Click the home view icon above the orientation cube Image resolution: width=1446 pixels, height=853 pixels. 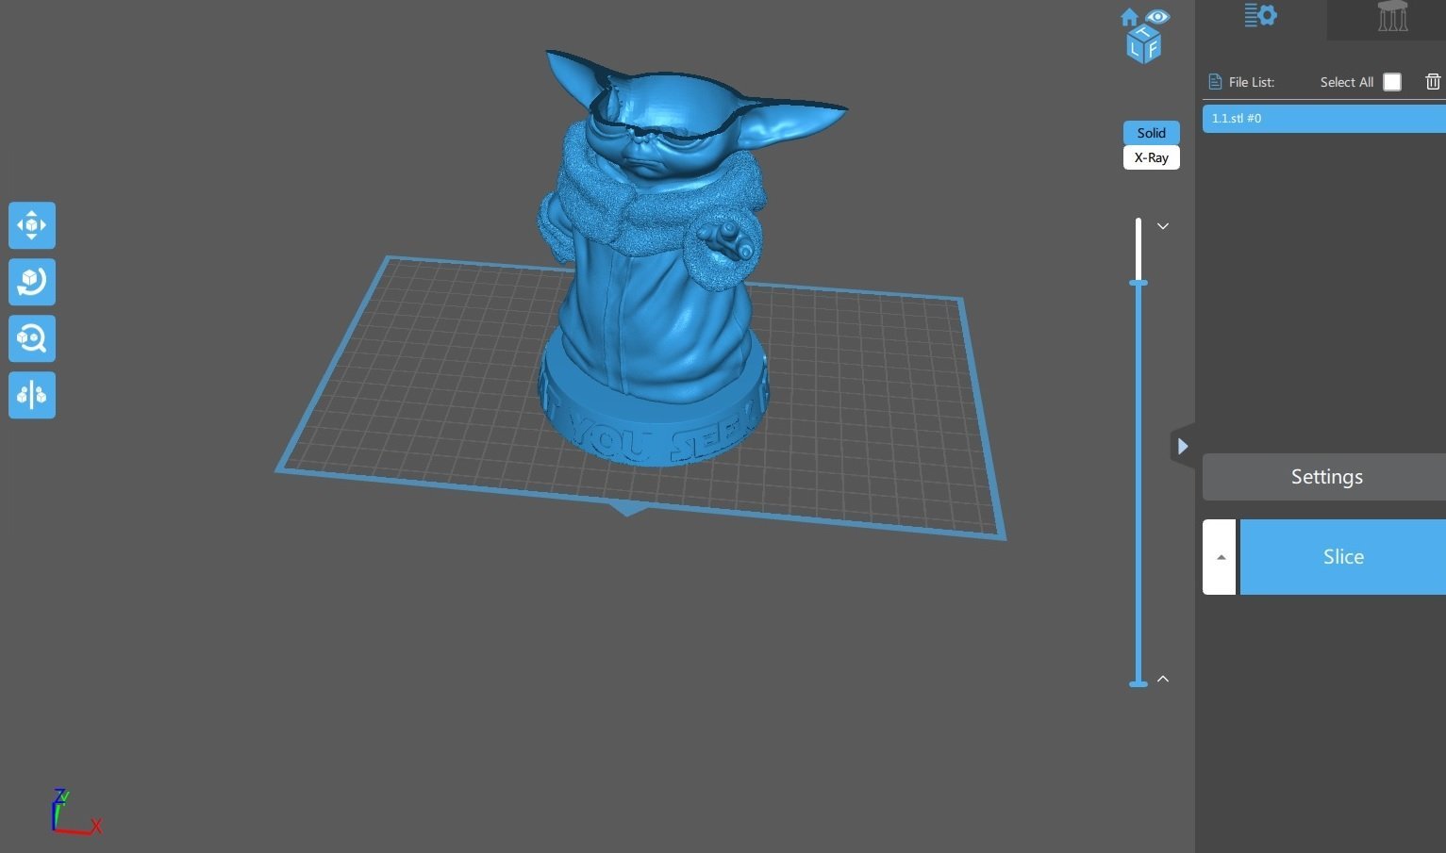point(1127,16)
